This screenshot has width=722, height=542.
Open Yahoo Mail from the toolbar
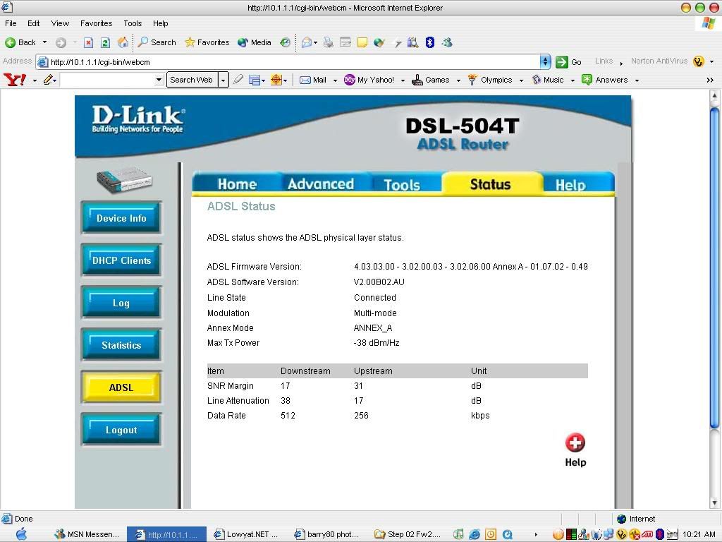point(313,80)
